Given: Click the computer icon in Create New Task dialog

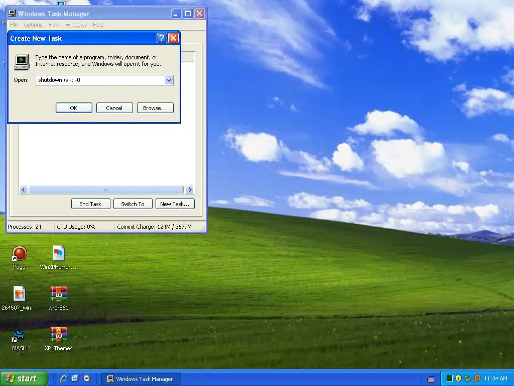Looking at the screenshot, I should (22, 62).
